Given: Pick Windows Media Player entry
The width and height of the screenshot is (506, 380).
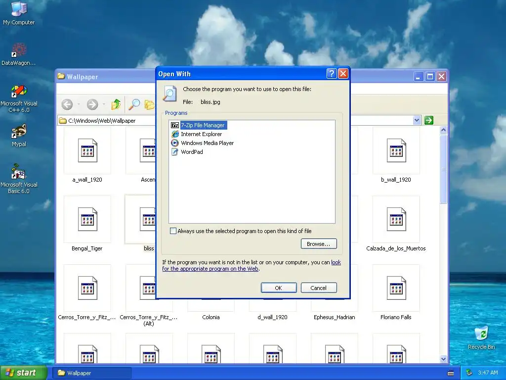Looking at the screenshot, I should click(x=203, y=143).
